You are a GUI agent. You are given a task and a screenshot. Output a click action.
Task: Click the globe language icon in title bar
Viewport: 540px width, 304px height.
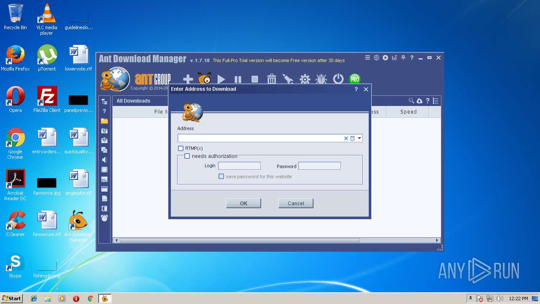click(x=376, y=58)
